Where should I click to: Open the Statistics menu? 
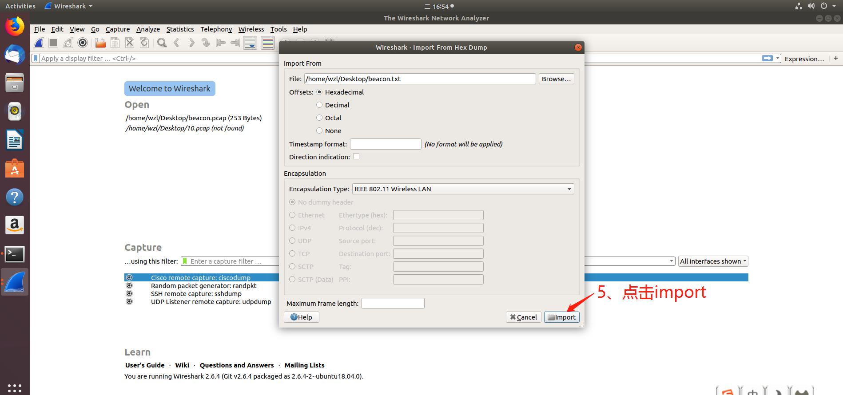coord(180,29)
